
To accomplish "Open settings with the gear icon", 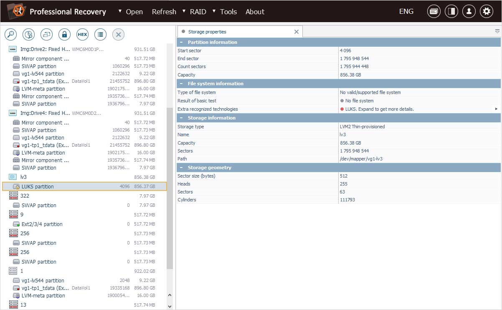I will click(x=486, y=12).
